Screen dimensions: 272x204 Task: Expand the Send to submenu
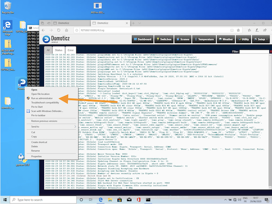51,126
